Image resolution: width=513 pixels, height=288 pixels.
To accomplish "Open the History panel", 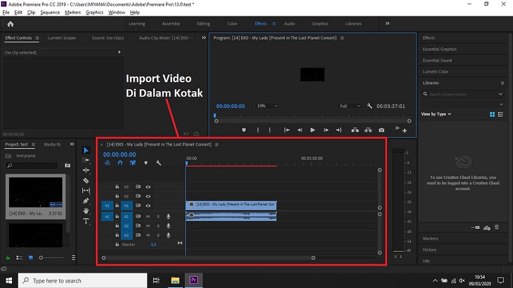I will click(429, 250).
